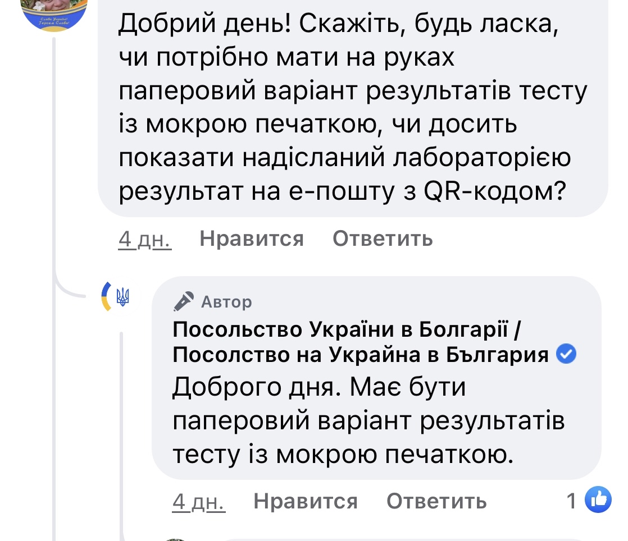View the reaction count '1'

click(x=571, y=500)
